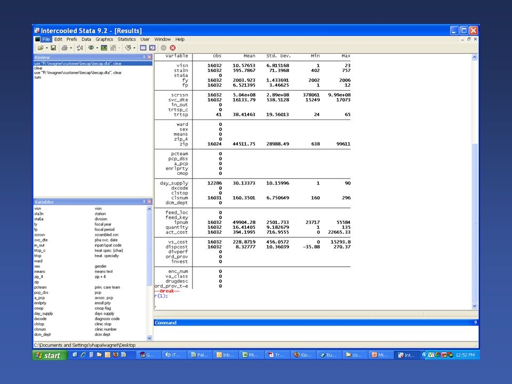Expand the Viewer dropdown arrow

pyautogui.click(x=97, y=48)
